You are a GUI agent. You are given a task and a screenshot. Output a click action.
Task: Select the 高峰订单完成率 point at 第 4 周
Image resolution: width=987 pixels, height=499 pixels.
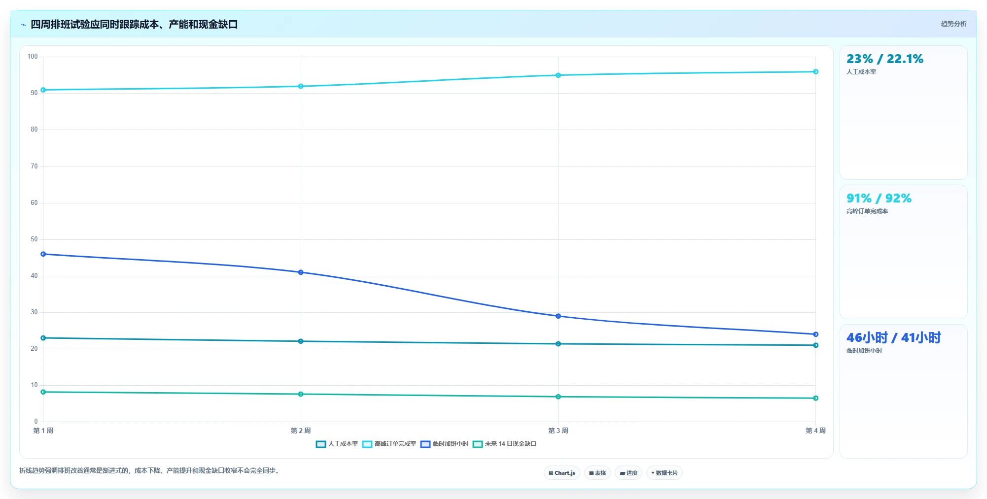coord(815,72)
